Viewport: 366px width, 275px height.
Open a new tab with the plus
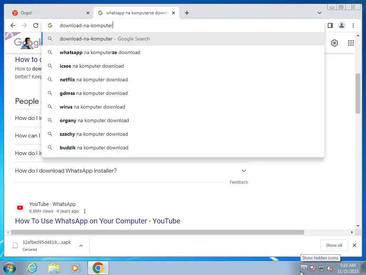pos(187,13)
